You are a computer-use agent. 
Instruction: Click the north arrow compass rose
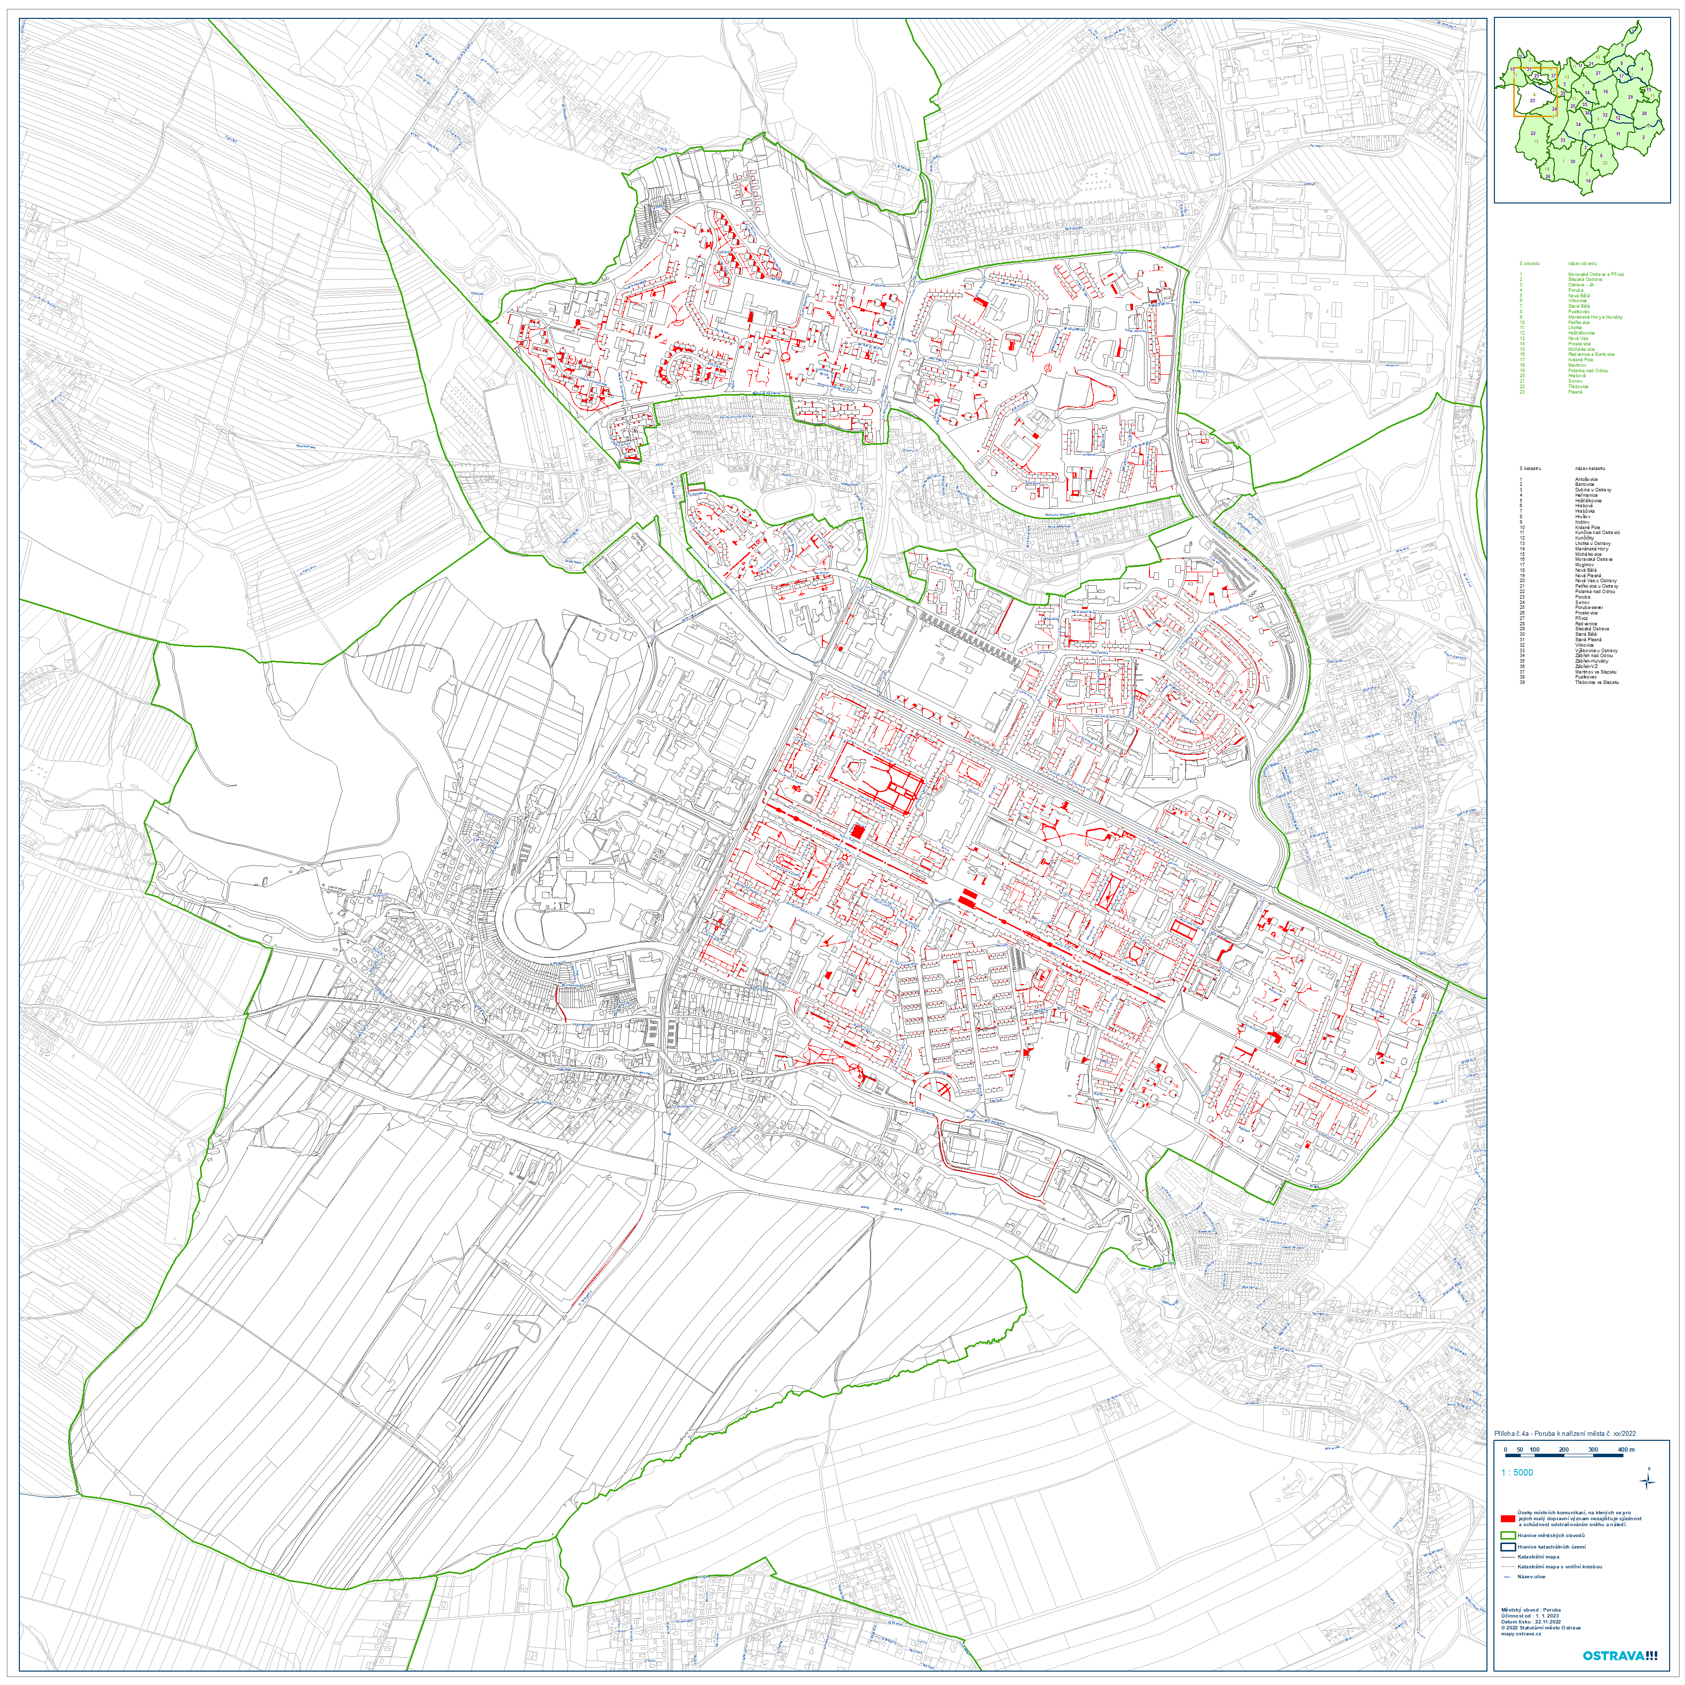tap(1647, 1482)
